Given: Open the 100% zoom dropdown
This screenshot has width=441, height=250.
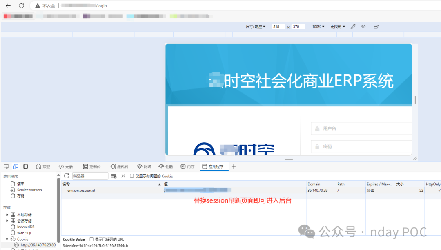Looking at the screenshot, I should [x=318, y=27].
